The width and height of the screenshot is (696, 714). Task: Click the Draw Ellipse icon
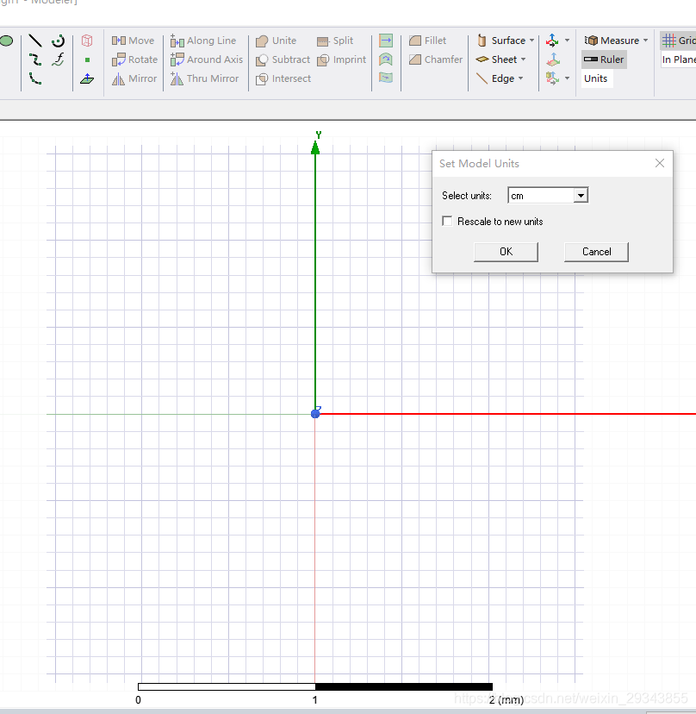[6, 41]
